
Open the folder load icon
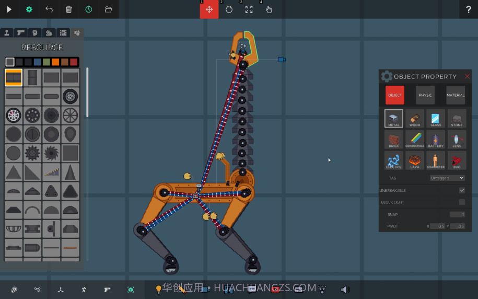click(x=109, y=9)
